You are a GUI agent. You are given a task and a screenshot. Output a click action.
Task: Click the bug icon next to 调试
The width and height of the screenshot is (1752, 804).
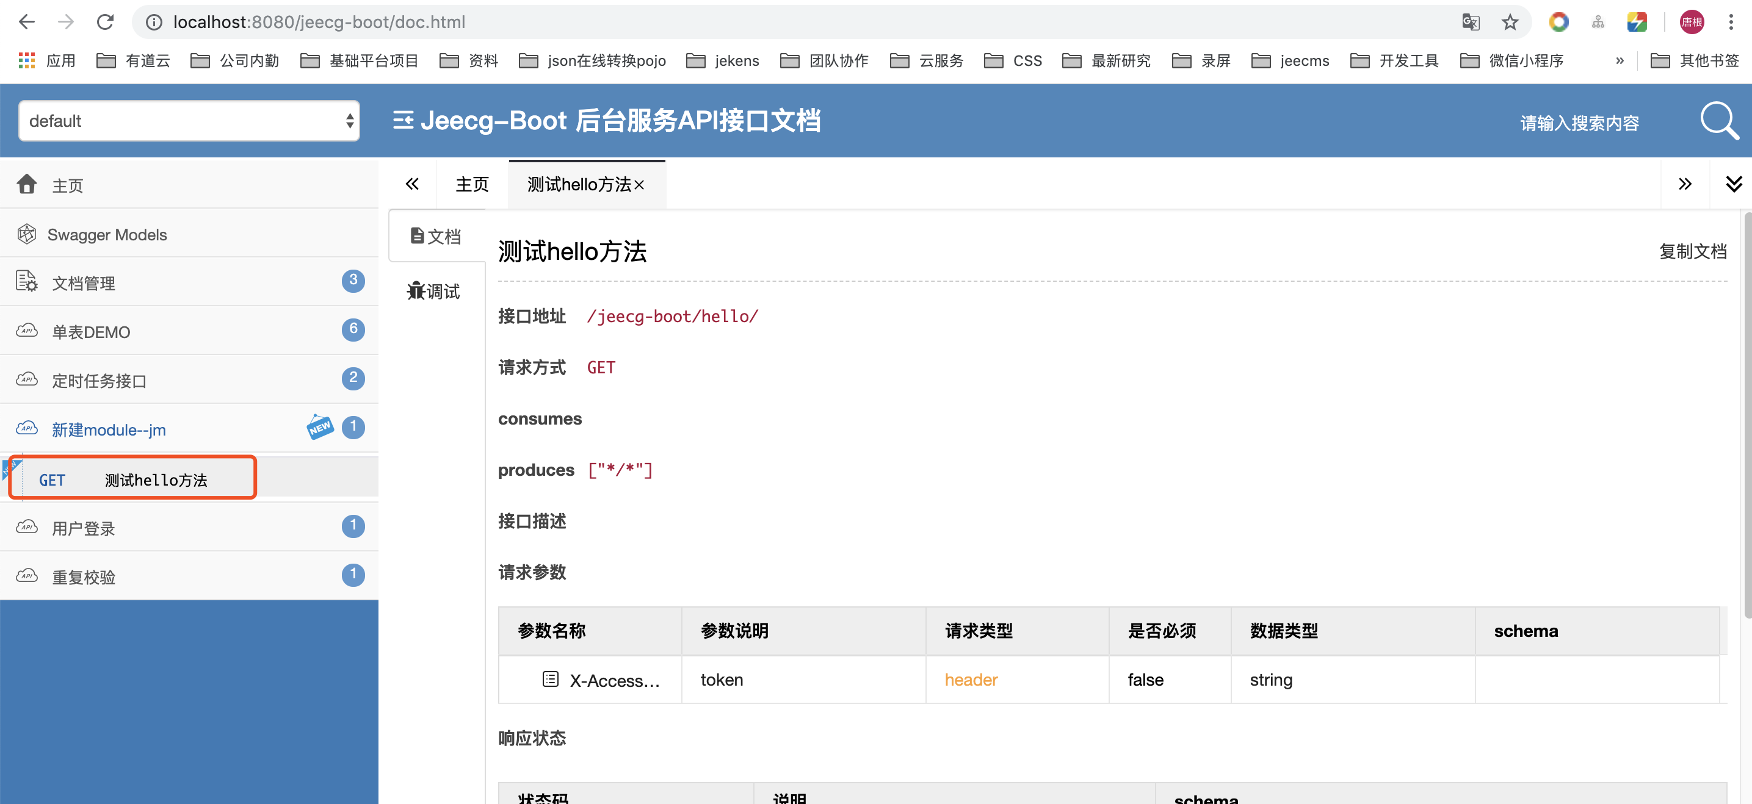(416, 291)
